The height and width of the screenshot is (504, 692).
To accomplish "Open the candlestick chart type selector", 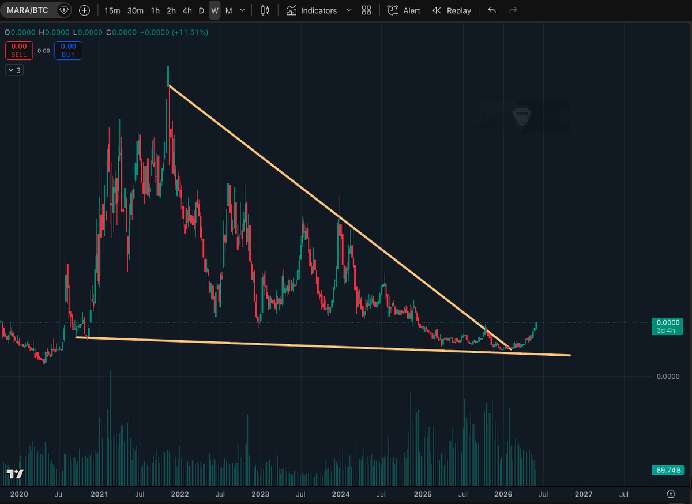I will [x=265, y=10].
